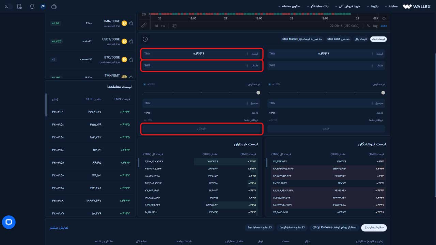The height and width of the screenshot is (245, 436).
Task: Select the حد ضرر Stop Limit tab
Action: click(x=339, y=39)
